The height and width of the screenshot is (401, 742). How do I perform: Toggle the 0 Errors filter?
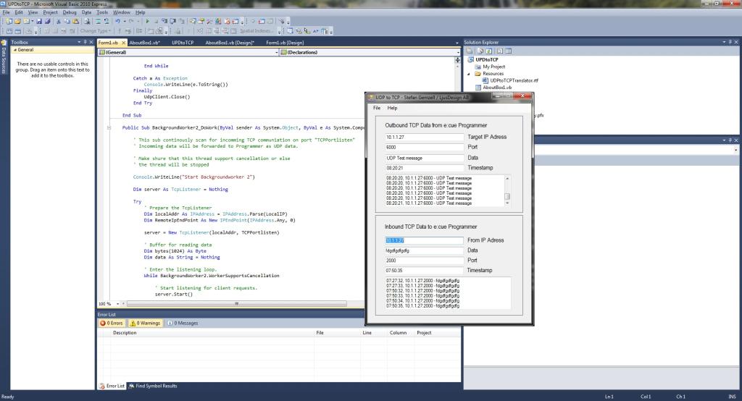[112, 323]
